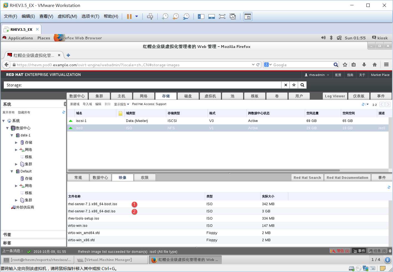
Task: Enter full screen mode icon in VMware toolbar
Action: pos(222,17)
